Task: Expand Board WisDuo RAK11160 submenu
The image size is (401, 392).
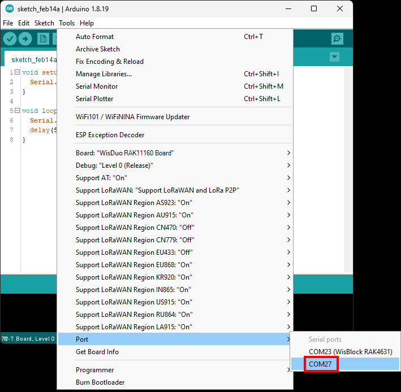Action: (x=175, y=153)
